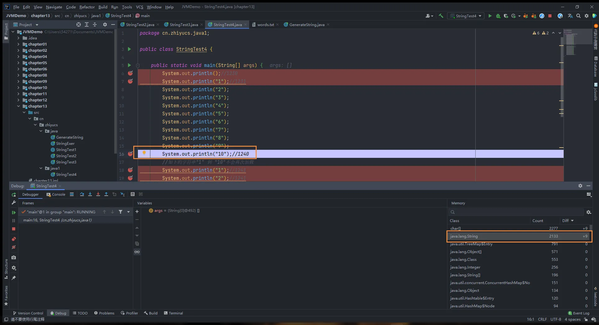This screenshot has width=599, height=325.
Task: Click the Step Out debugger icon
Action: tap(106, 194)
